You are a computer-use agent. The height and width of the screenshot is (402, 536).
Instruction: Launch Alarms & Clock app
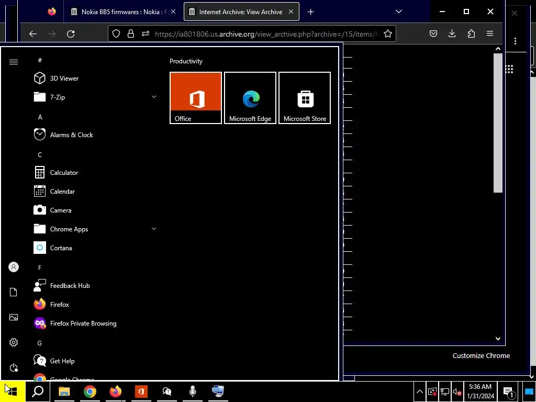tap(95, 135)
